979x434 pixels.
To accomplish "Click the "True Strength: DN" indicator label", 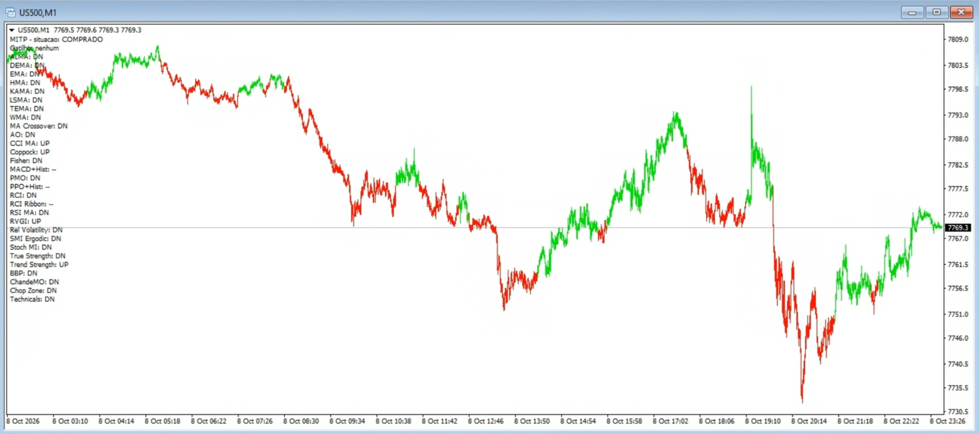I will [x=37, y=256].
